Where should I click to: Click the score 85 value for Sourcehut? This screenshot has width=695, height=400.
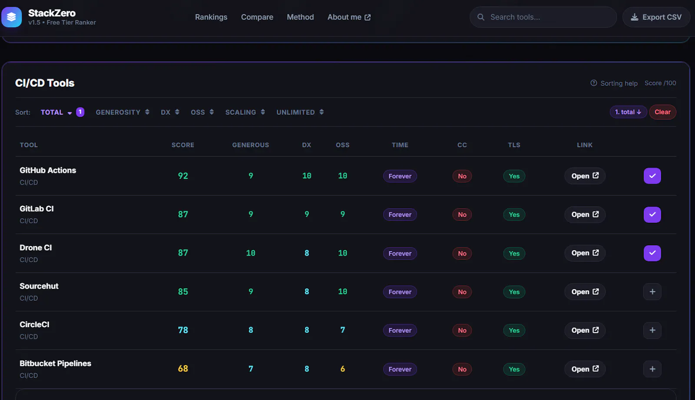point(183,292)
